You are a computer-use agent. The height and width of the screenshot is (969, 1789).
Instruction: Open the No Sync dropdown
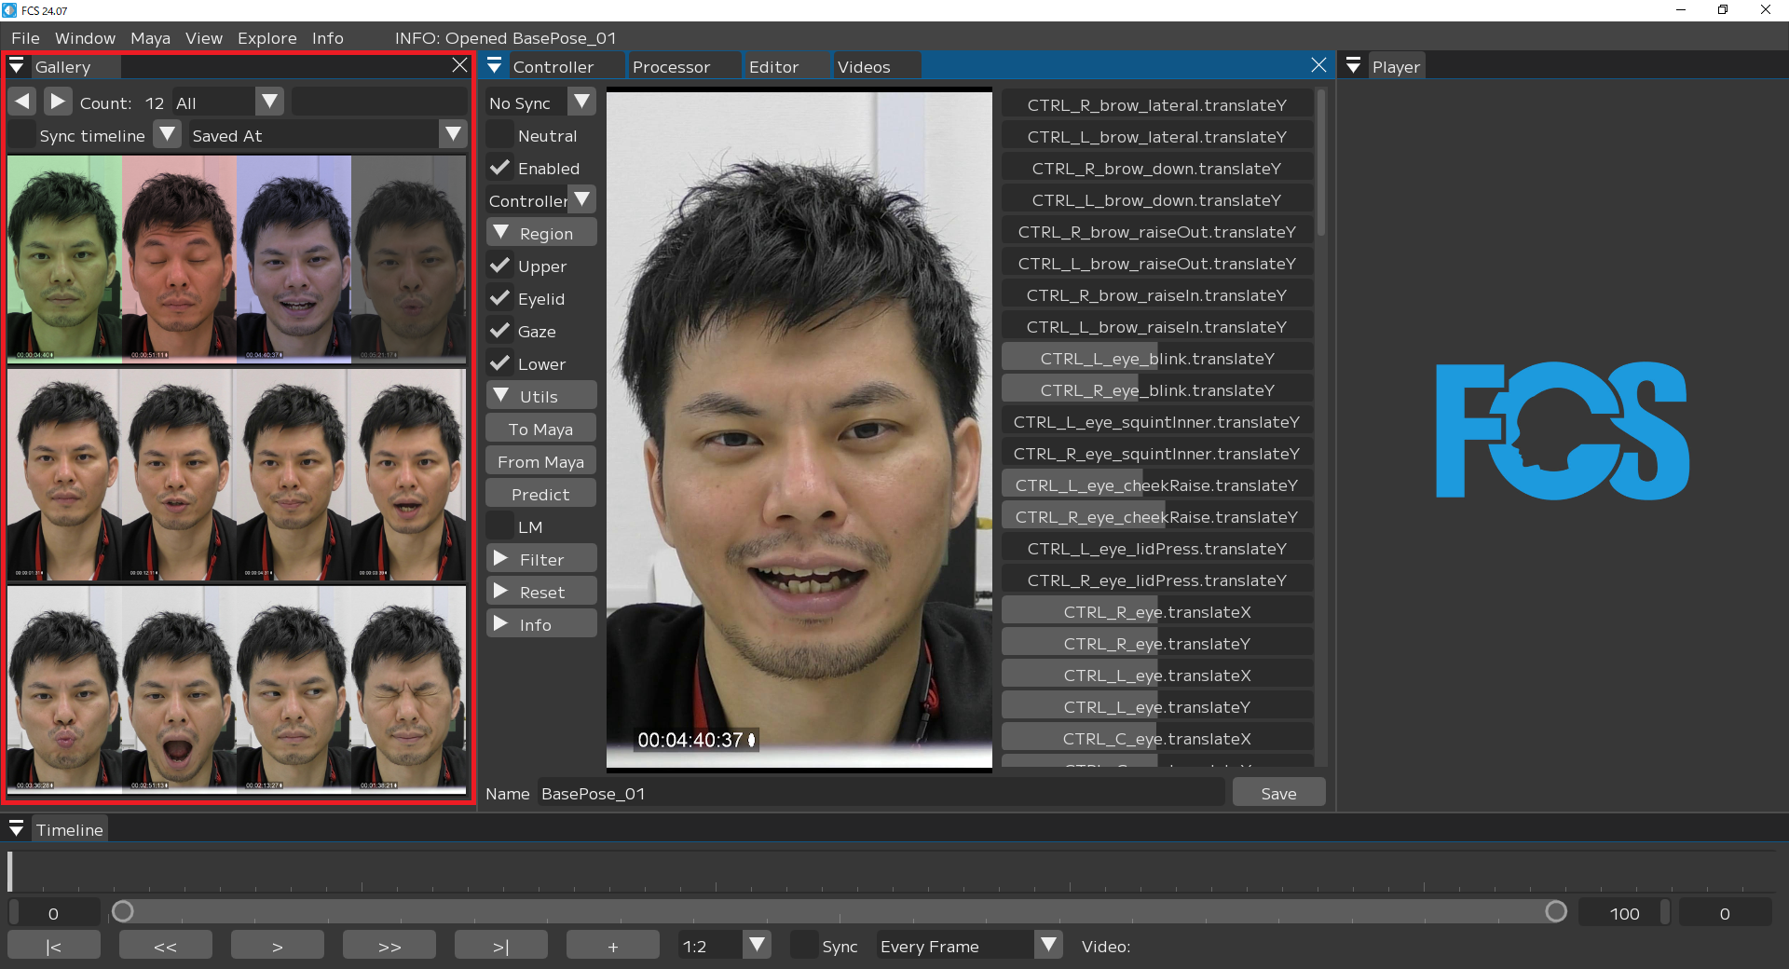pyautogui.click(x=581, y=102)
